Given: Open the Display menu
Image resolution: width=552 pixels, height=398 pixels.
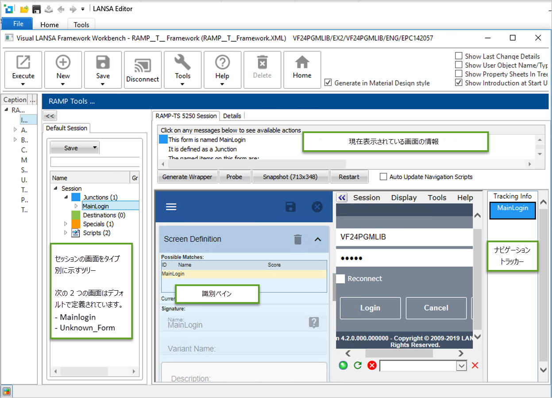Looking at the screenshot, I should click(x=404, y=198).
